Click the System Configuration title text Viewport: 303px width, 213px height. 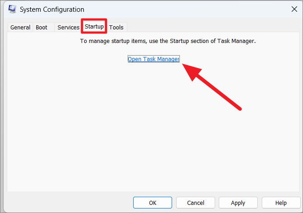52,9
